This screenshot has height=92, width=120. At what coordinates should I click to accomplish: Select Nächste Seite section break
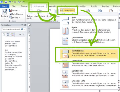pos(89,54)
